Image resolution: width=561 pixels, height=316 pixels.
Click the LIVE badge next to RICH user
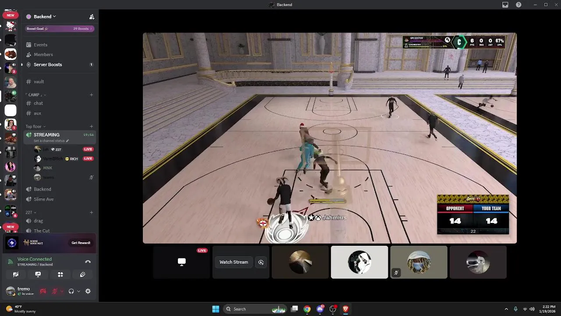pyautogui.click(x=88, y=158)
